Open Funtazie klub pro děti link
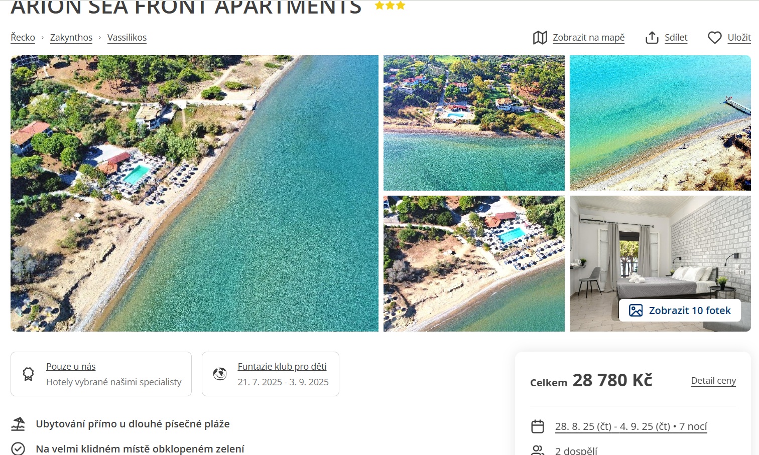Image resolution: width=759 pixels, height=455 pixels. [x=282, y=367]
